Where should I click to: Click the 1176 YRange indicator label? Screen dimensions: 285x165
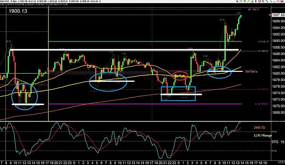(263, 135)
